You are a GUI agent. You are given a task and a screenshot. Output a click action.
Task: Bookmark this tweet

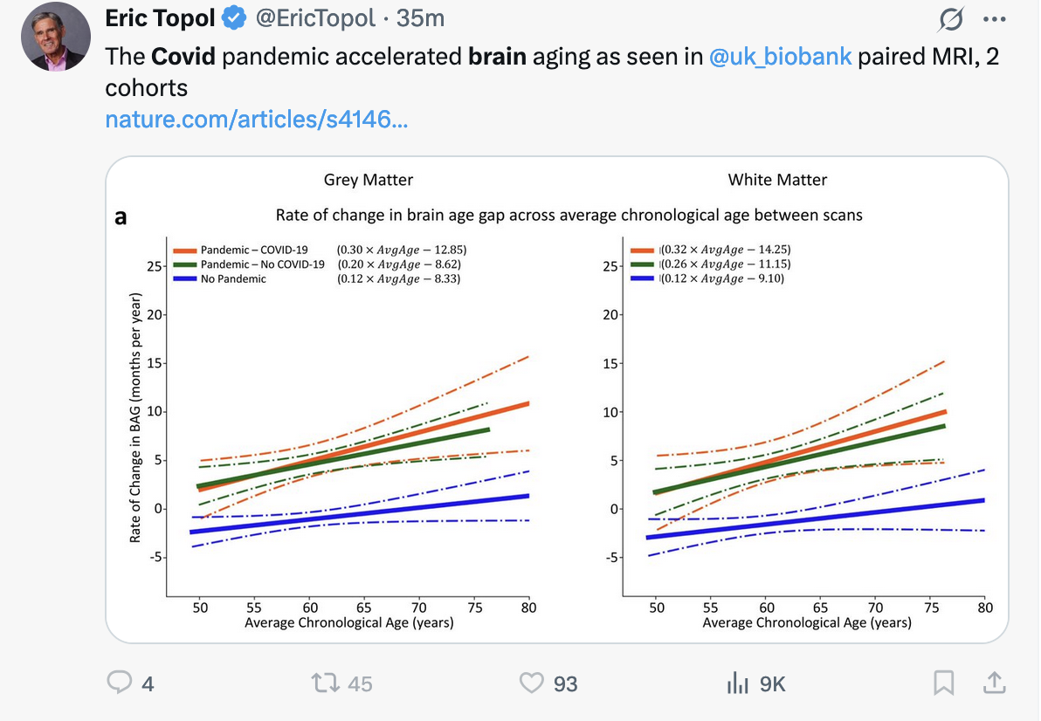[943, 683]
